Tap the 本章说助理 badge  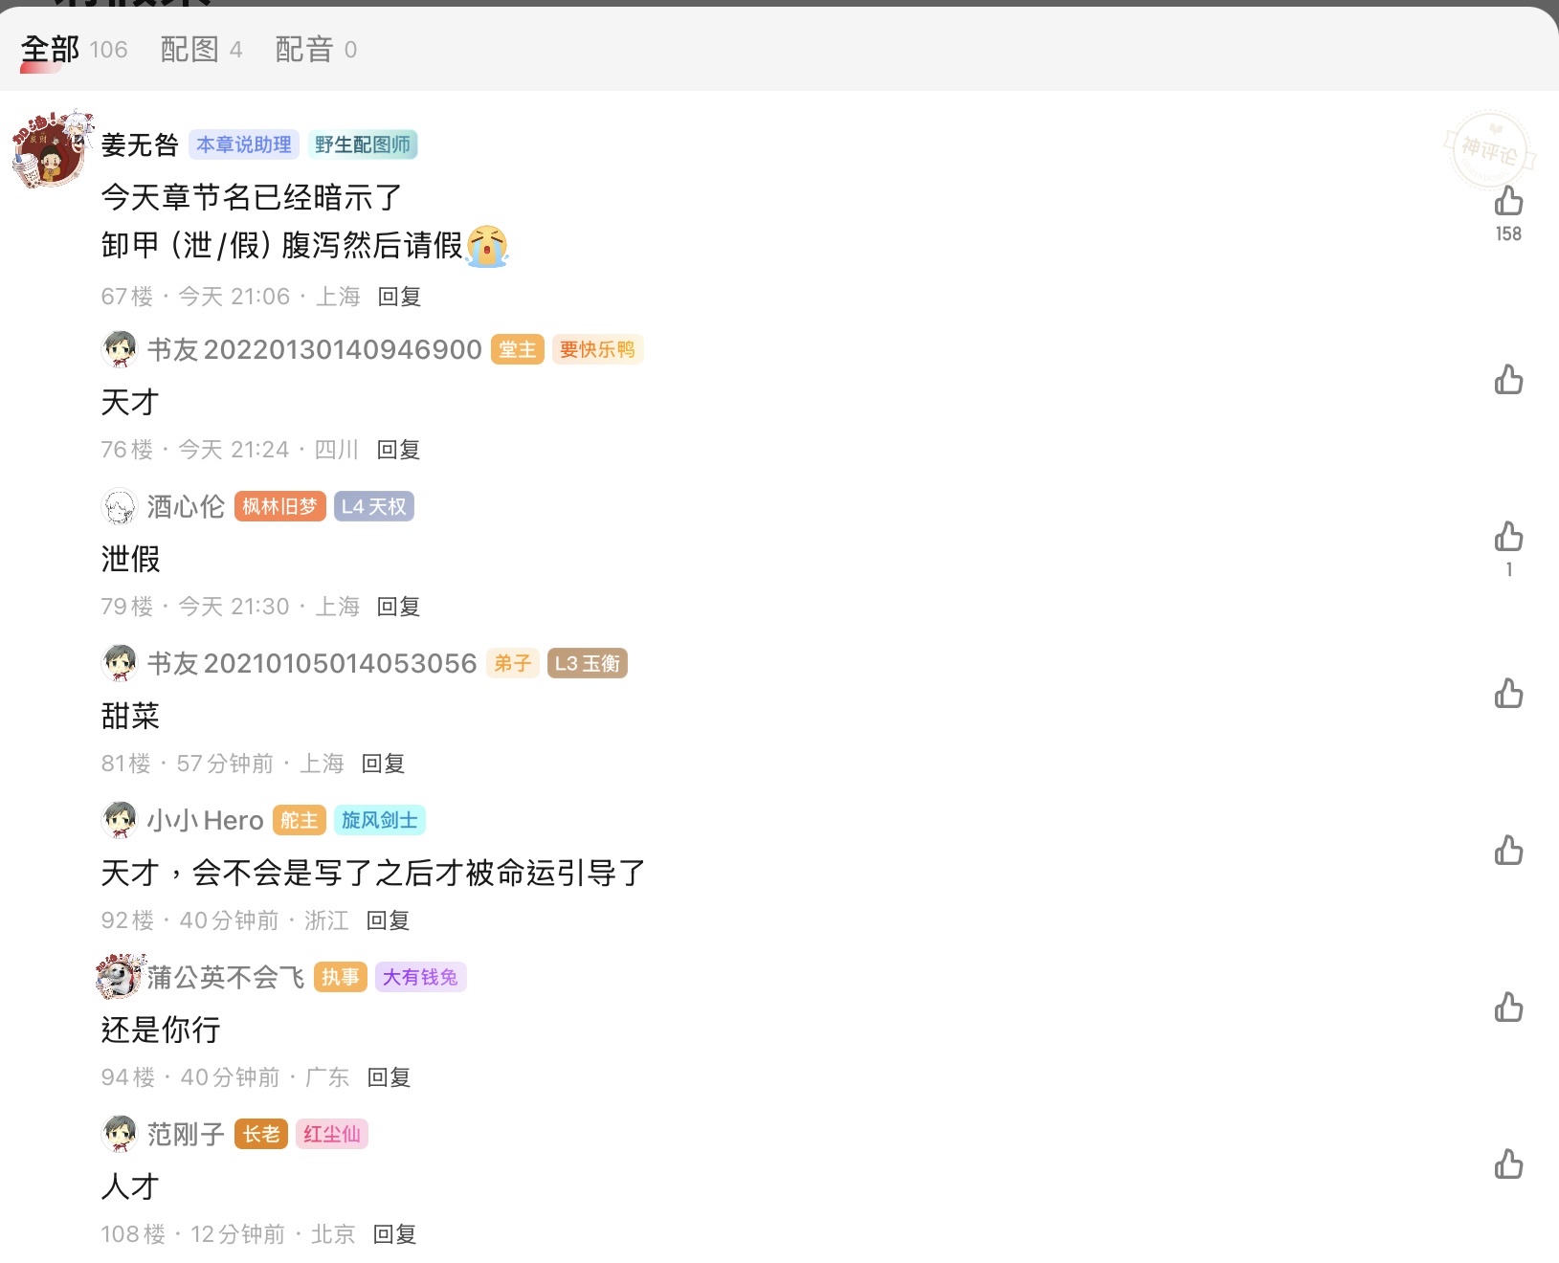[244, 144]
